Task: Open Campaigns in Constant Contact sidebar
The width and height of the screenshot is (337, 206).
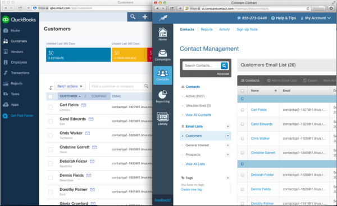Action: pyautogui.click(x=163, y=55)
